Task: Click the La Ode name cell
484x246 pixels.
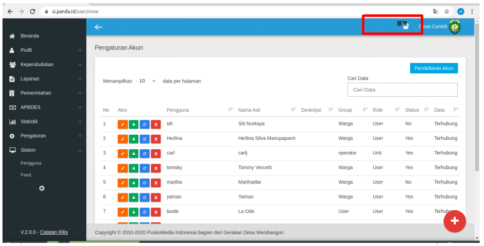Action: tap(246, 211)
